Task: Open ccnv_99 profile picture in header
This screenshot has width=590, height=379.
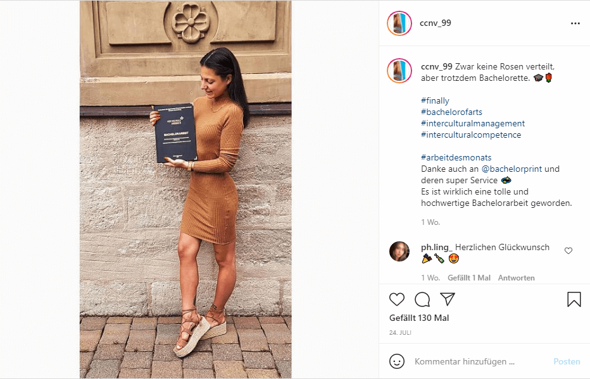Action: coord(399,23)
